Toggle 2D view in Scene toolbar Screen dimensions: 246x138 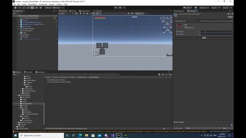tap(76, 13)
